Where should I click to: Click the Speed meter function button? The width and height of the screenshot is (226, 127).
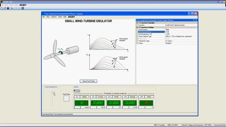[84, 97]
